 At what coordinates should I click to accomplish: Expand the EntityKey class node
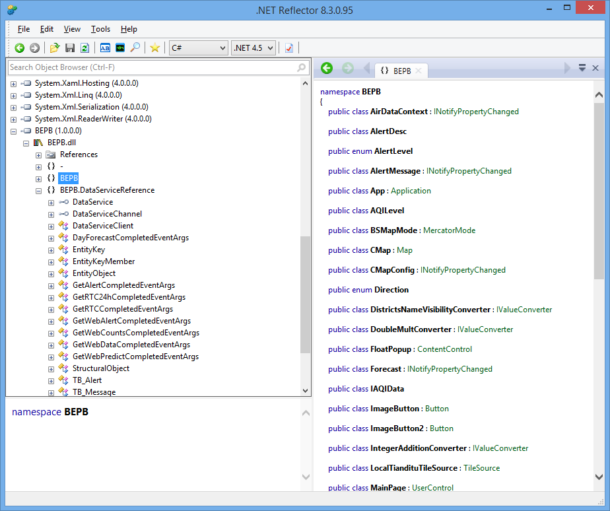click(51, 250)
